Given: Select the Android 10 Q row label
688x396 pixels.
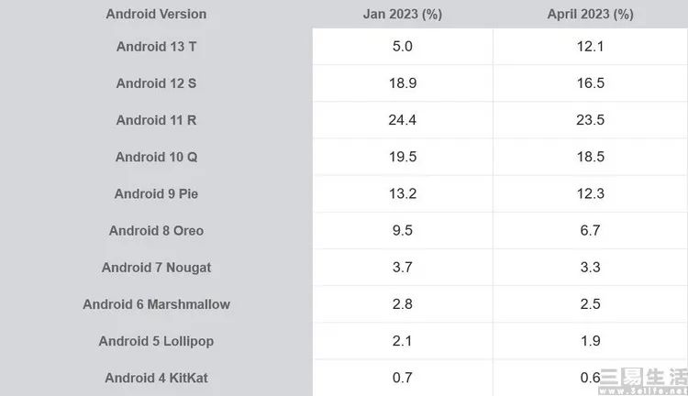Looking at the screenshot, I should (x=156, y=157).
